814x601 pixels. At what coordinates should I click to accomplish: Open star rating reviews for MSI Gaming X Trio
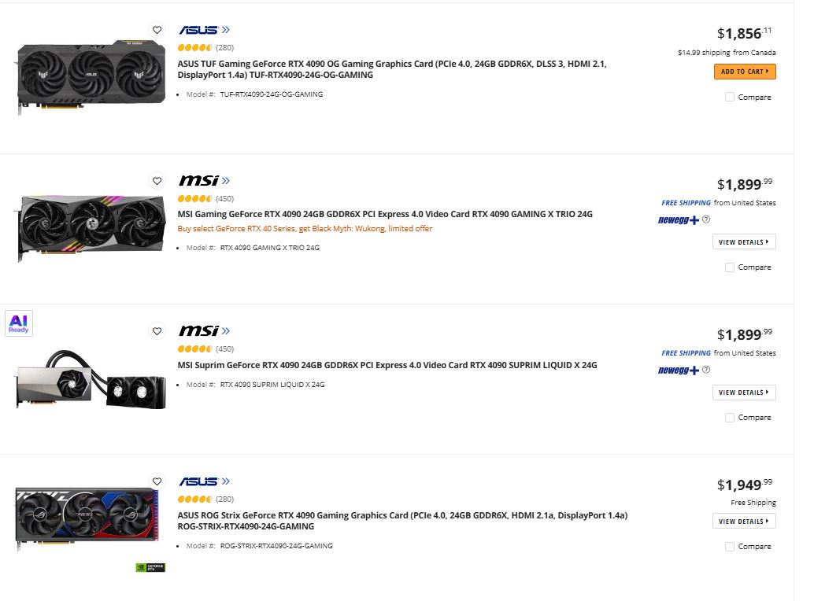195,199
